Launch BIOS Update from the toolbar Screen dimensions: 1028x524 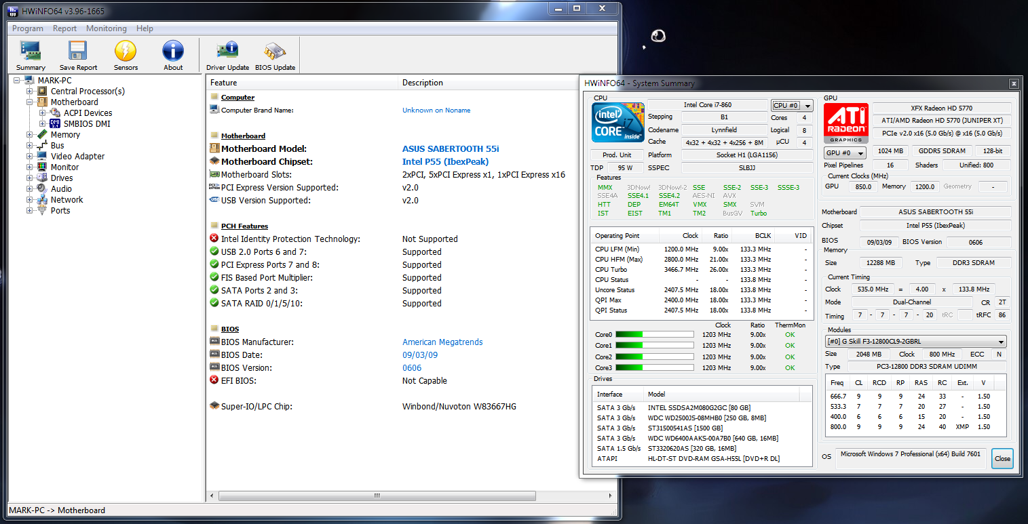pos(275,56)
